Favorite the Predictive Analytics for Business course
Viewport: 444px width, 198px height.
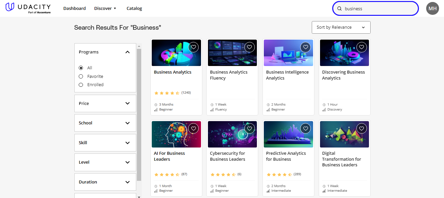point(305,128)
